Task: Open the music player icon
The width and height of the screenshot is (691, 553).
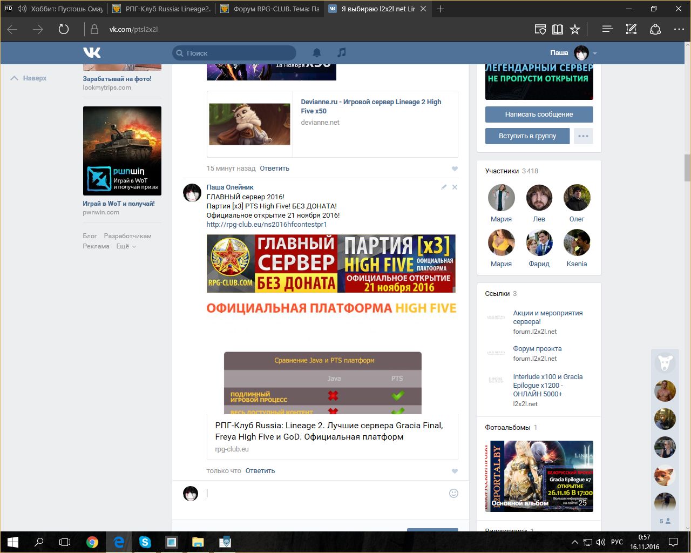Action: pyautogui.click(x=341, y=52)
